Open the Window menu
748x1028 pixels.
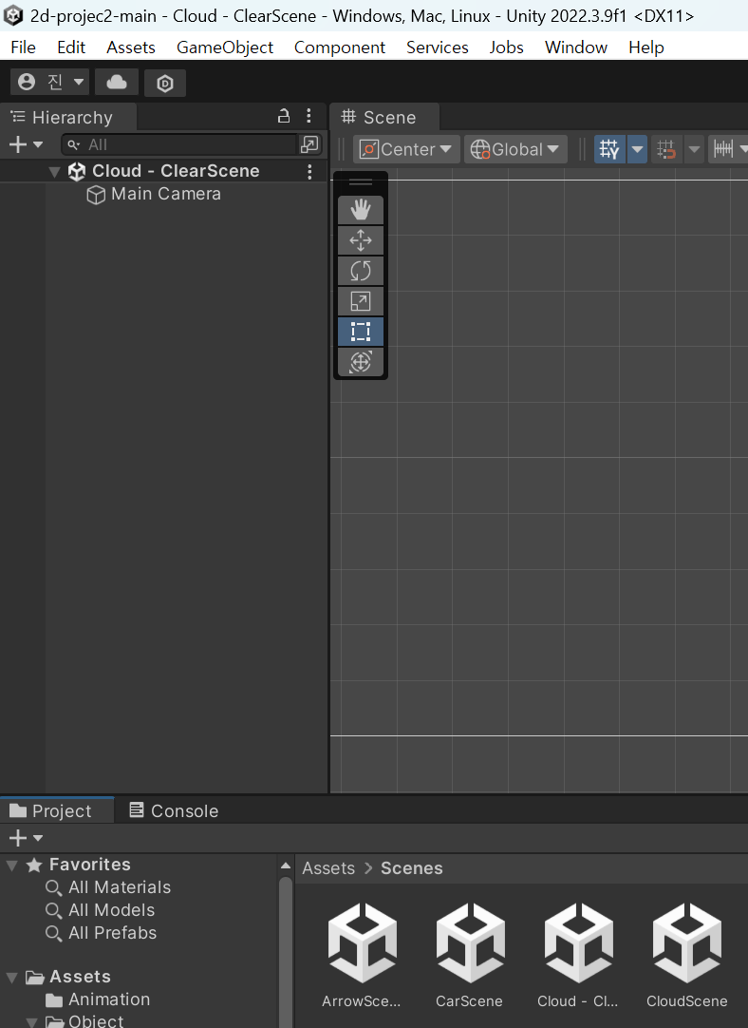pos(576,48)
